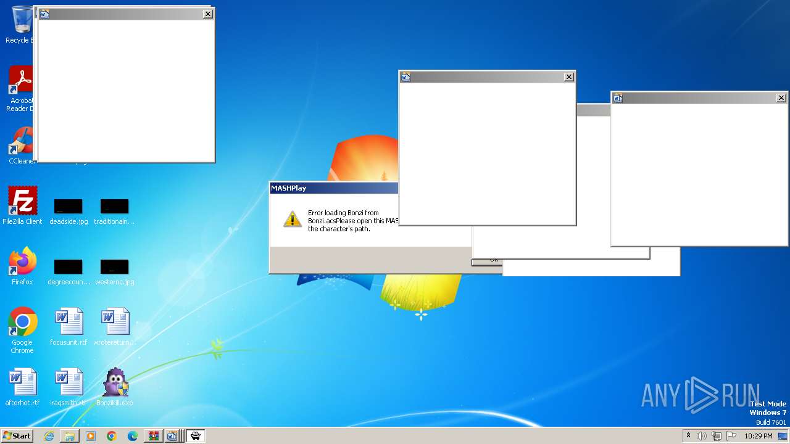Viewport: 790px width, 444px height.
Task: Open the media player taskbar icon
Action: point(91,436)
